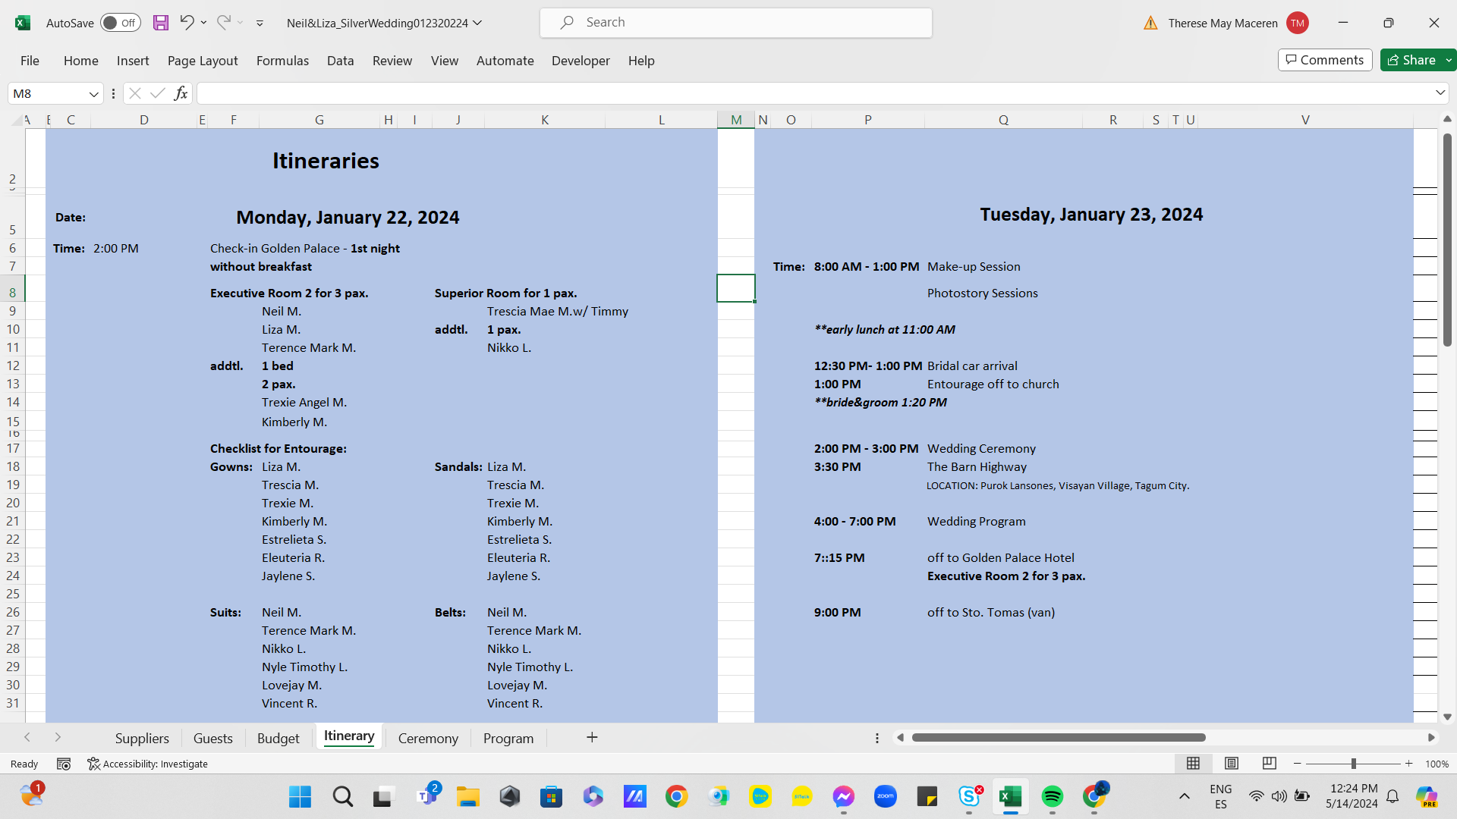Open the Share button dropdown arrow
Image resolution: width=1457 pixels, height=819 pixels.
(x=1449, y=60)
